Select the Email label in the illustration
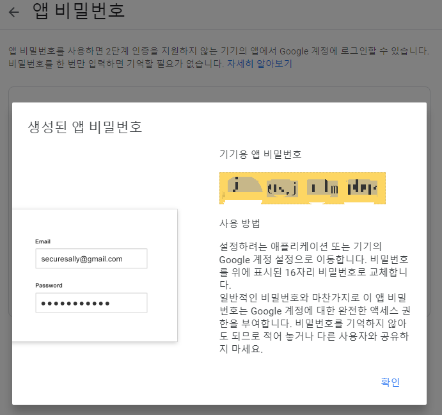 tap(43, 241)
